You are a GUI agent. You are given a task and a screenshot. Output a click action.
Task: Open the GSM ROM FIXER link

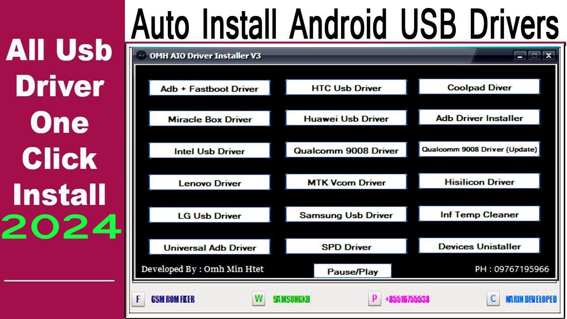point(173,300)
